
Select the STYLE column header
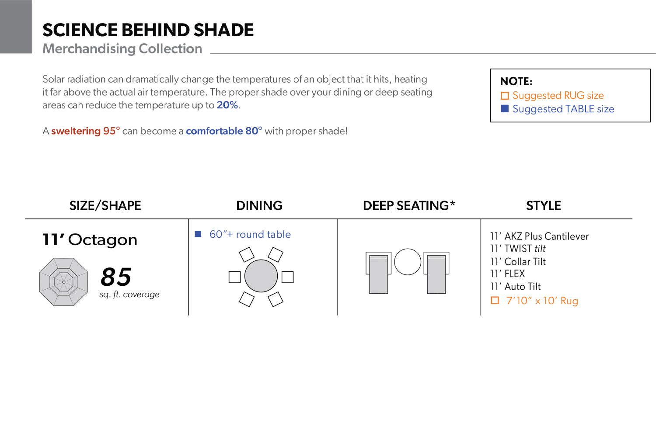point(544,206)
